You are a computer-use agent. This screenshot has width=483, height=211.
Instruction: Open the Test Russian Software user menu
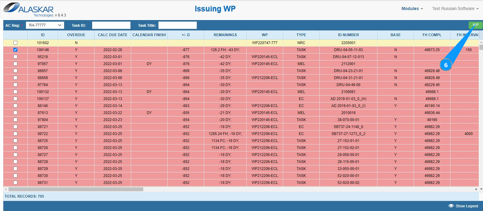click(455, 9)
